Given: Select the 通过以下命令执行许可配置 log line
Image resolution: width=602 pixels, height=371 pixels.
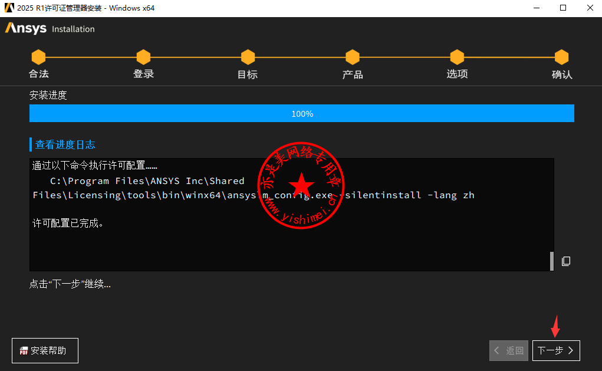Looking at the screenshot, I should [x=94, y=166].
